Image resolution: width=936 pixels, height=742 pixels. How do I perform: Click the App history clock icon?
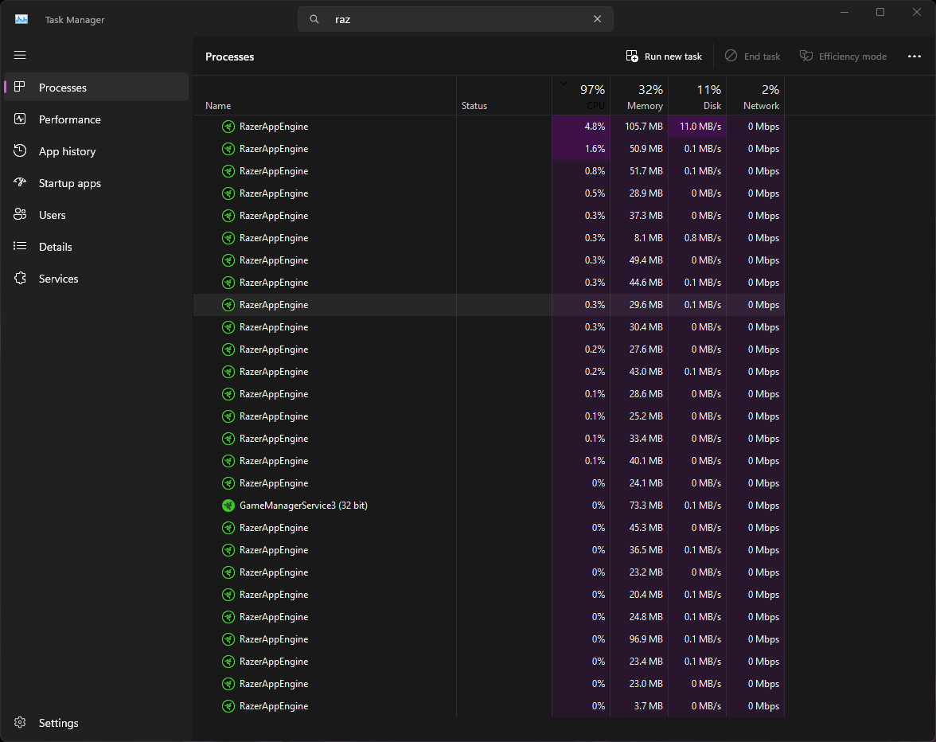point(20,150)
